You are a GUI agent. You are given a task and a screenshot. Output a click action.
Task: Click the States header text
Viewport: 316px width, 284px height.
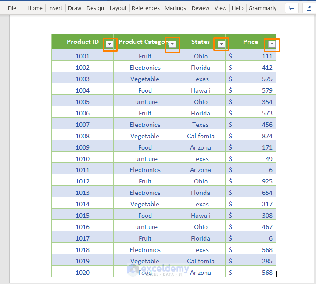click(200, 42)
